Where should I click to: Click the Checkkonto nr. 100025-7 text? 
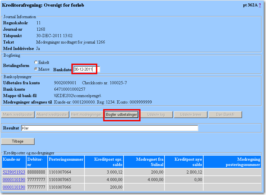pyautogui.click(x=104, y=83)
